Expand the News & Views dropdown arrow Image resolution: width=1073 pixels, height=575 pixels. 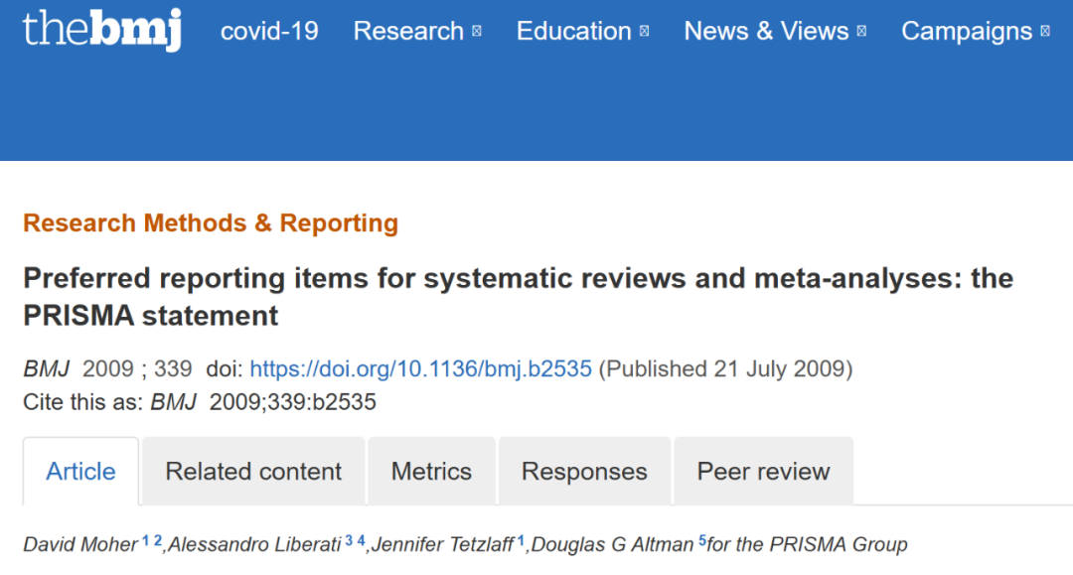[x=861, y=31]
